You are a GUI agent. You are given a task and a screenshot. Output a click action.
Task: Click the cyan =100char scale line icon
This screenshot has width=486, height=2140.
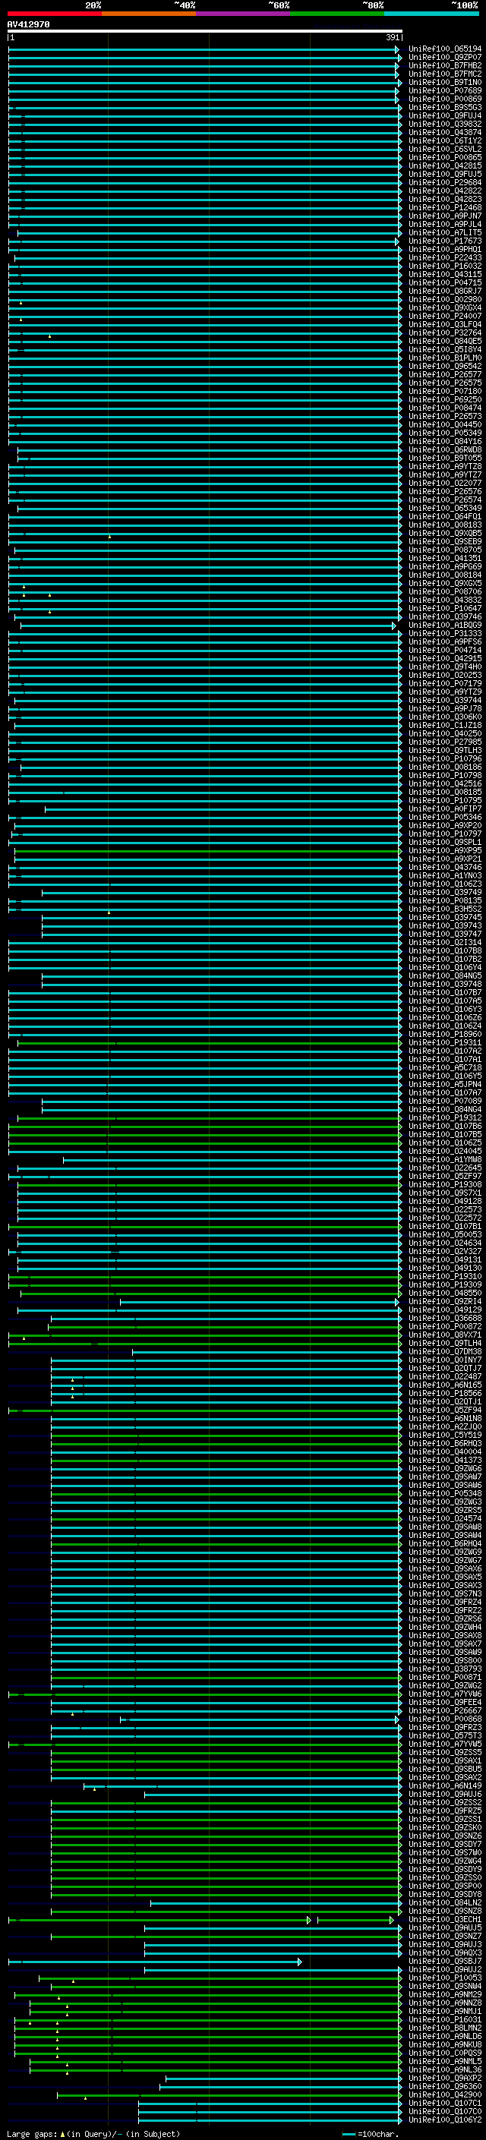[x=349, y=2133]
